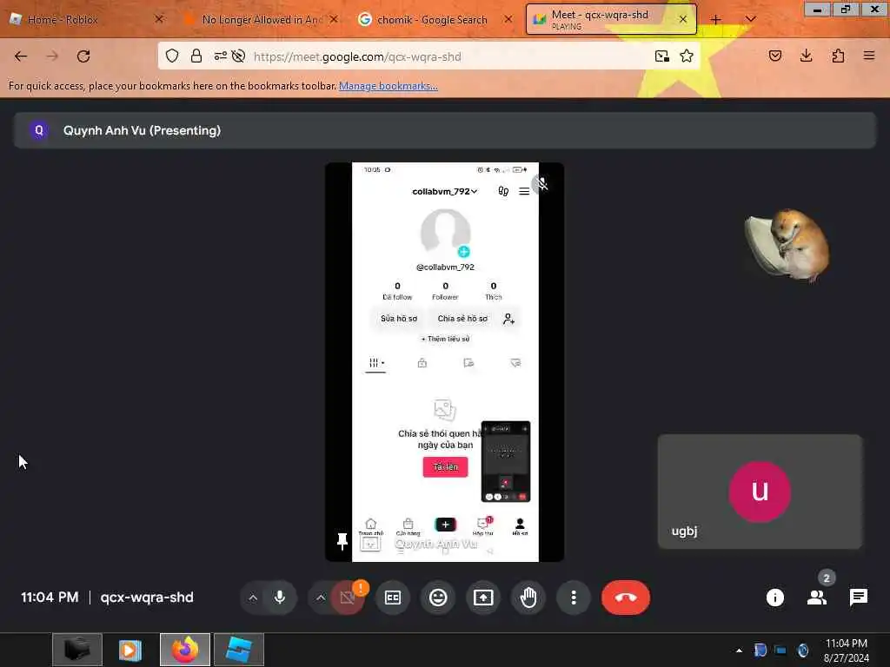Open a new browser tab
The height and width of the screenshot is (667, 890).
pyautogui.click(x=716, y=19)
